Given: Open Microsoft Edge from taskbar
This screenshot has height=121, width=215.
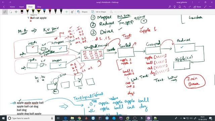Looking at the screenshot, I should tap(66, 118).
